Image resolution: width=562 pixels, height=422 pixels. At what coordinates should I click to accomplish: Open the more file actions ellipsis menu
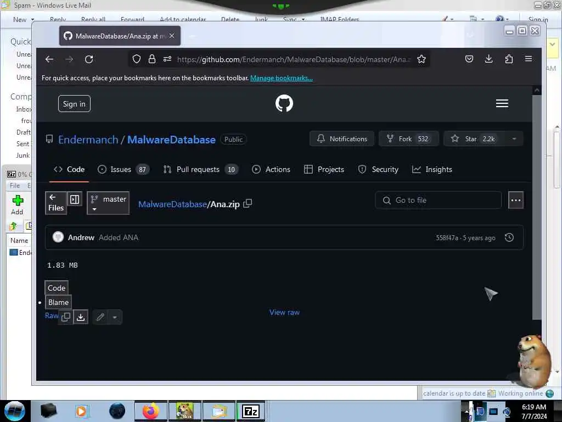point(516,200)
